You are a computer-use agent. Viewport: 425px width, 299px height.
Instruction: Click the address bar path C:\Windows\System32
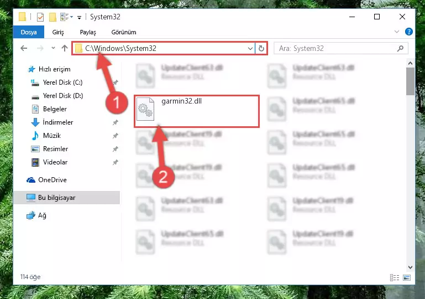point(120,48)
